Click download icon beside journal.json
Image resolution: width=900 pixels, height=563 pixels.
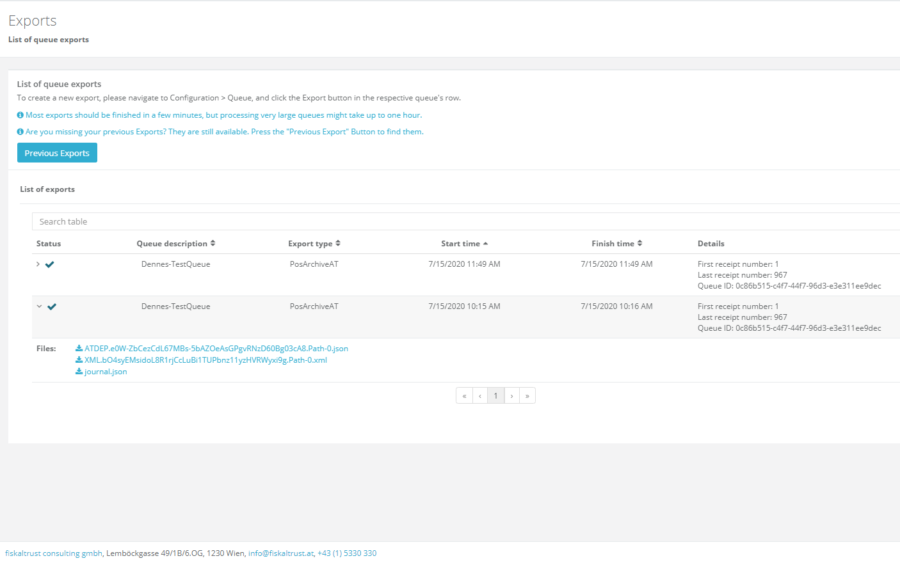[x=79, y=372]
